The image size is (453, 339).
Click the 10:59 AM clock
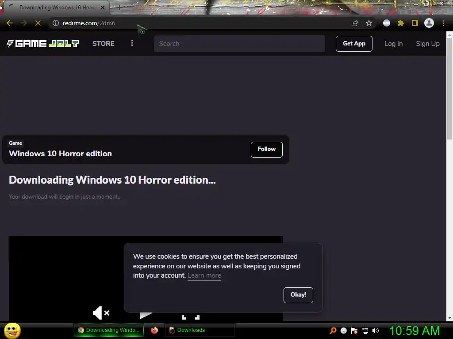click(415, 331)
